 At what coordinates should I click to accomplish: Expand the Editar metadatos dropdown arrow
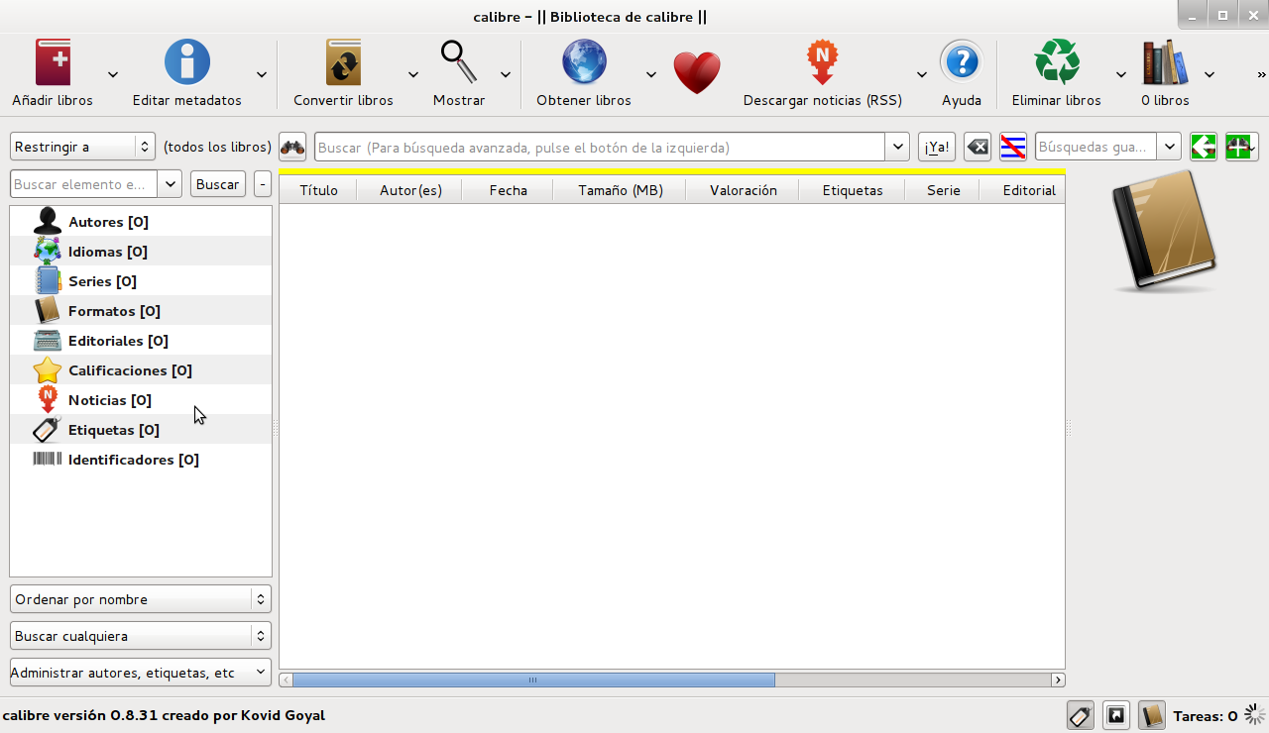coord(262,74)
